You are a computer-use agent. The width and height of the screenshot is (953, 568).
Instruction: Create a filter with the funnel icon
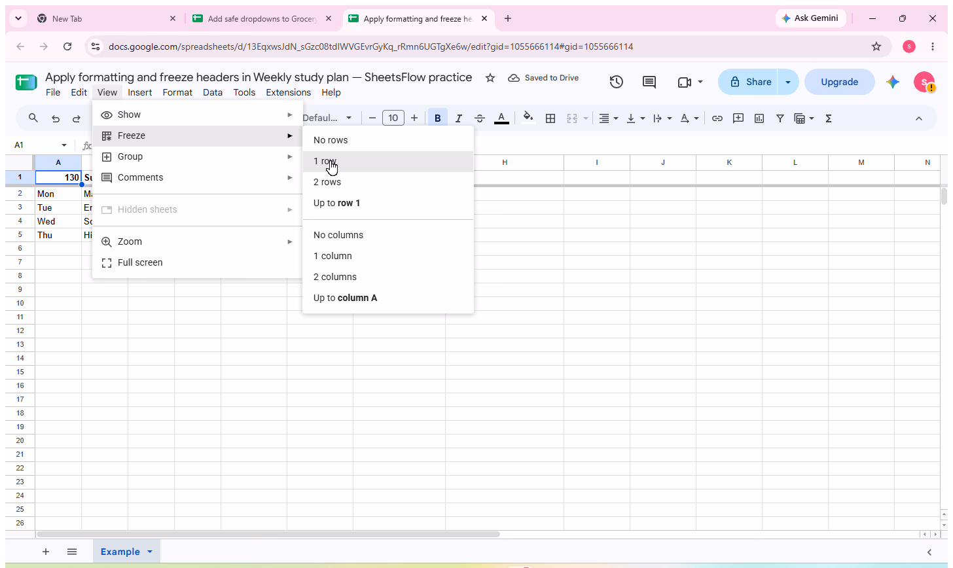[x=780, y=118]
